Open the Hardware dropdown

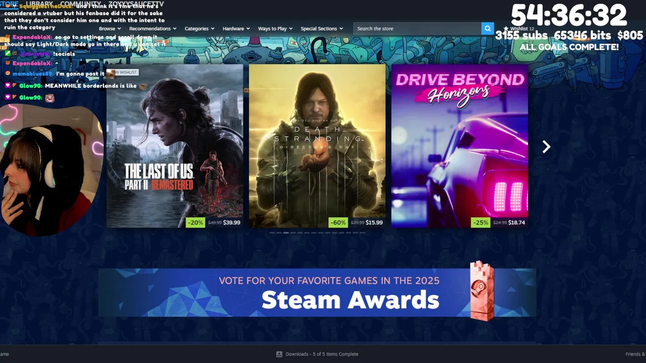coord(236,29)
